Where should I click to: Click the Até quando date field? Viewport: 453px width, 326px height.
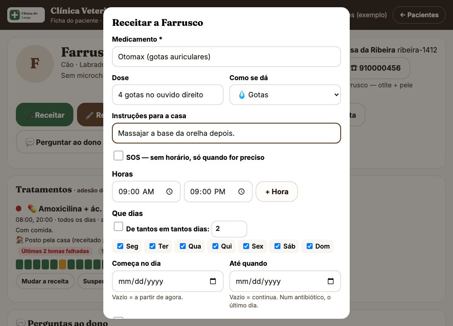coord(285,281)
